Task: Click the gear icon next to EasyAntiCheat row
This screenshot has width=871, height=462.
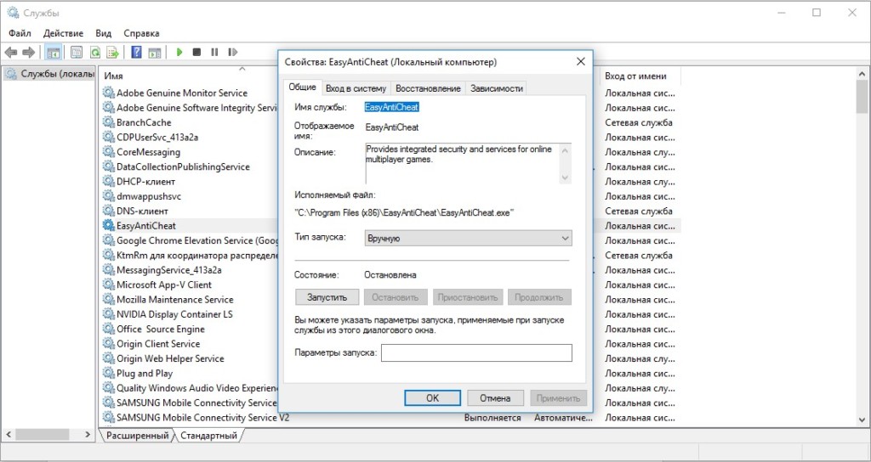Action: tap(108, 225)
